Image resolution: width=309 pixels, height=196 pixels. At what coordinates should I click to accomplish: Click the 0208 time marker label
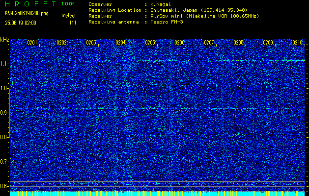tap(238, 43)
